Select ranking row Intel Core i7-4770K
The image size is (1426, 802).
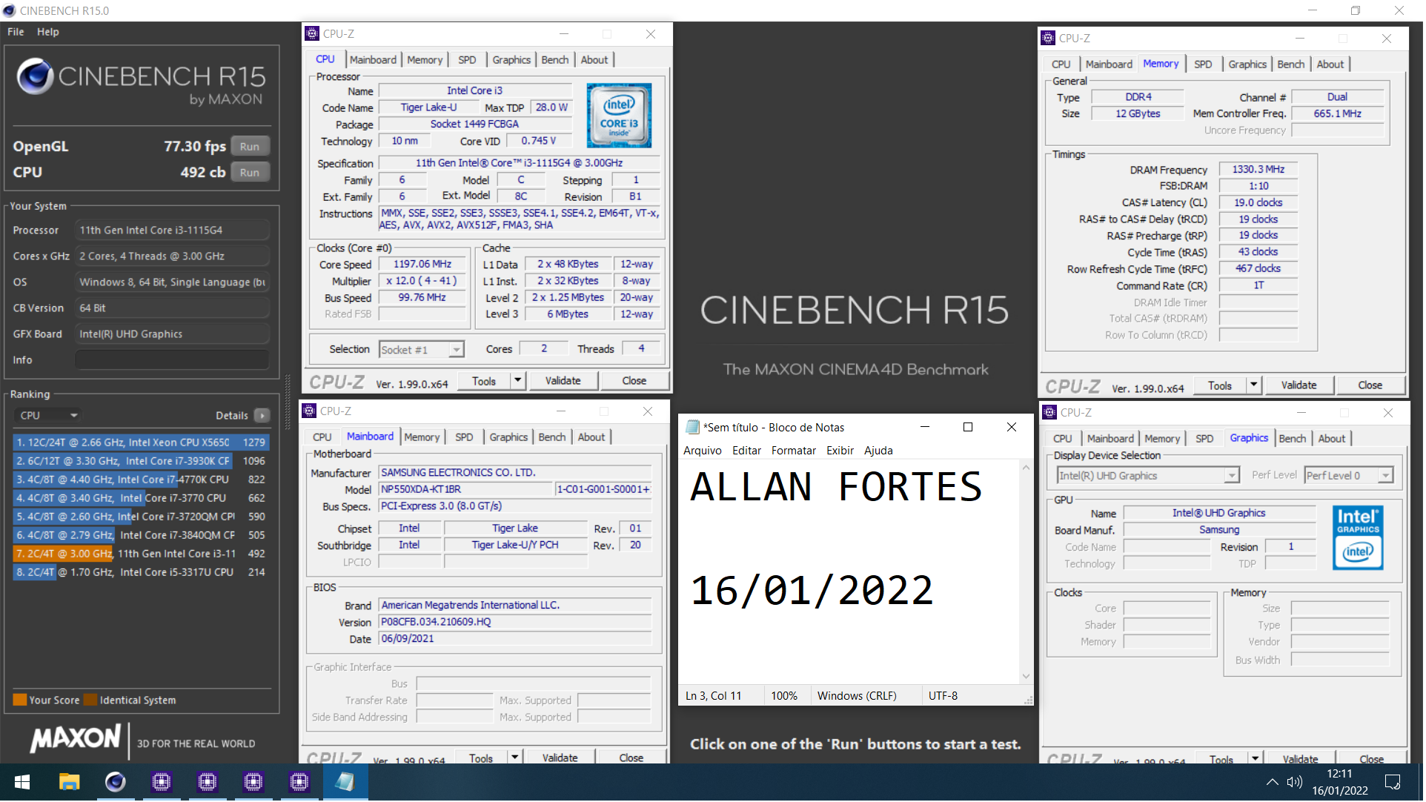pos(141,480)
